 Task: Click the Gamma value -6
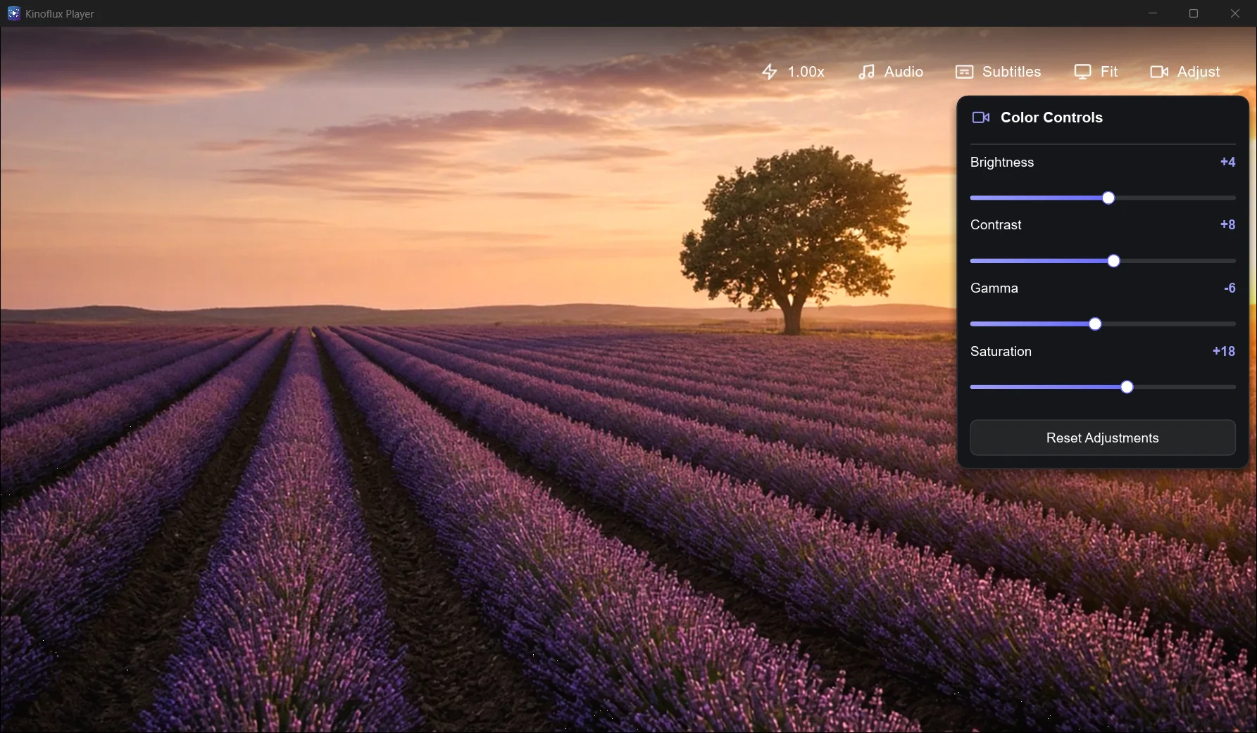1230,288
